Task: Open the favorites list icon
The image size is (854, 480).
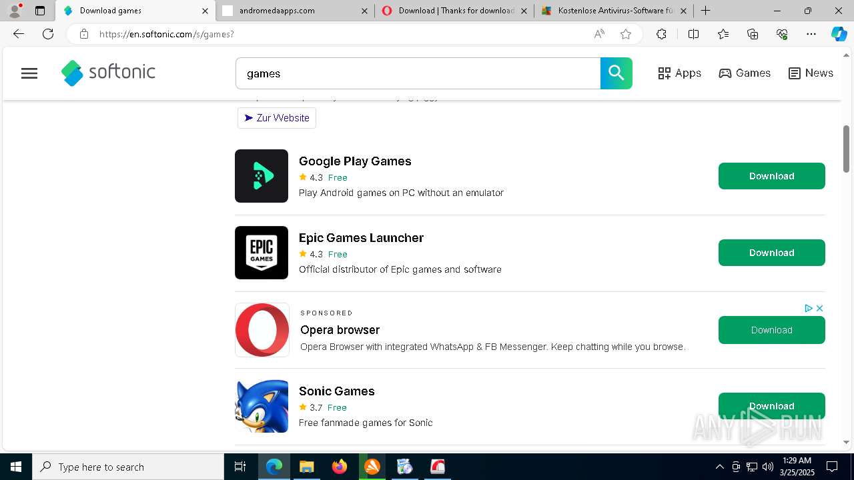Action: pyautogui.click(x=723, y=34)
